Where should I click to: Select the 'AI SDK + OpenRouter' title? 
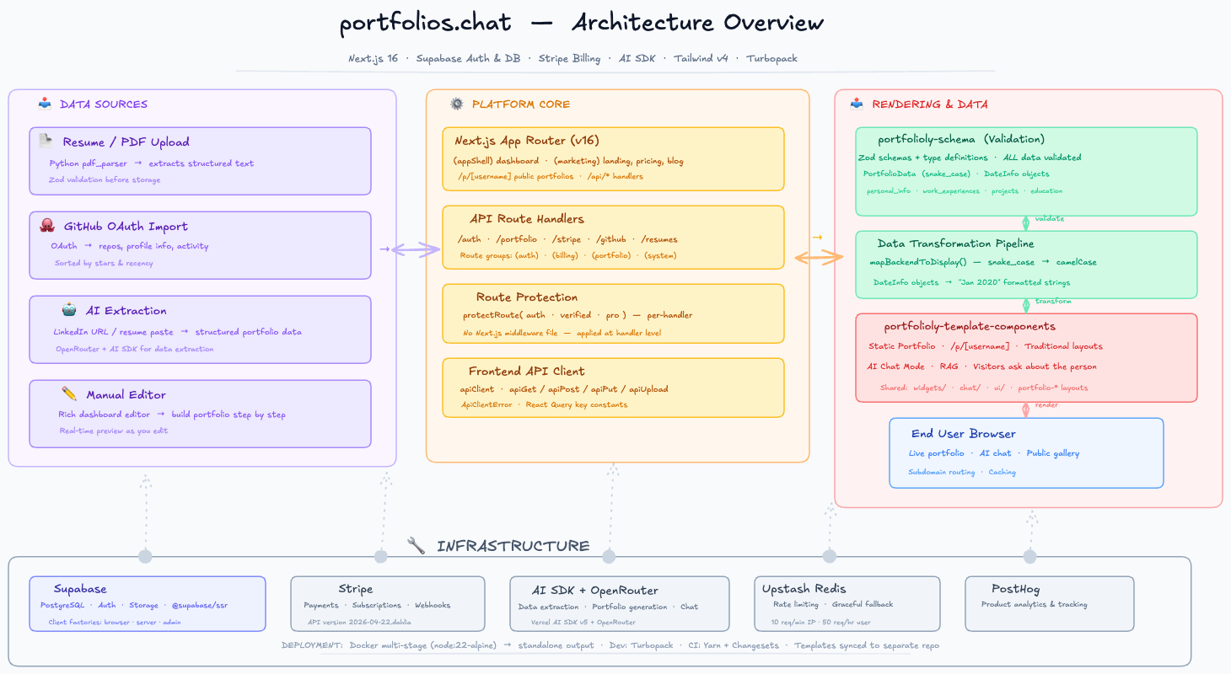pyautogui.click(x=594, y=590)
